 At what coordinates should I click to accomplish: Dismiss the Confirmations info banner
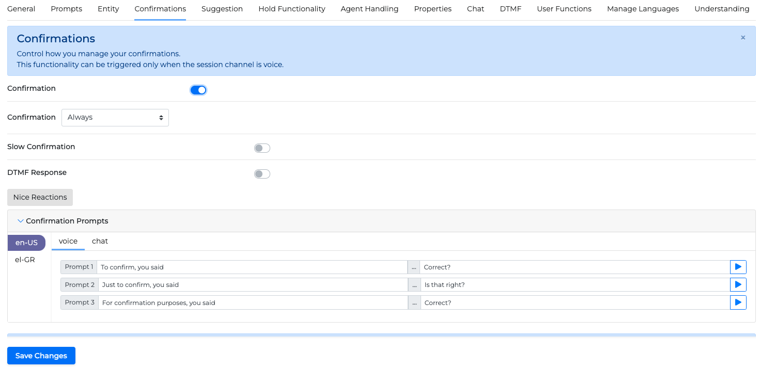[x=743, y=38]
